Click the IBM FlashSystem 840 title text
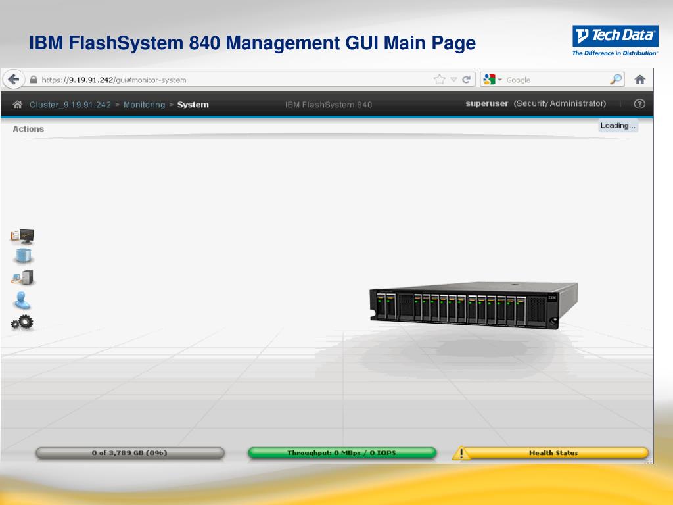Viewport: 673px width, 505px height. tap(329, 105)
